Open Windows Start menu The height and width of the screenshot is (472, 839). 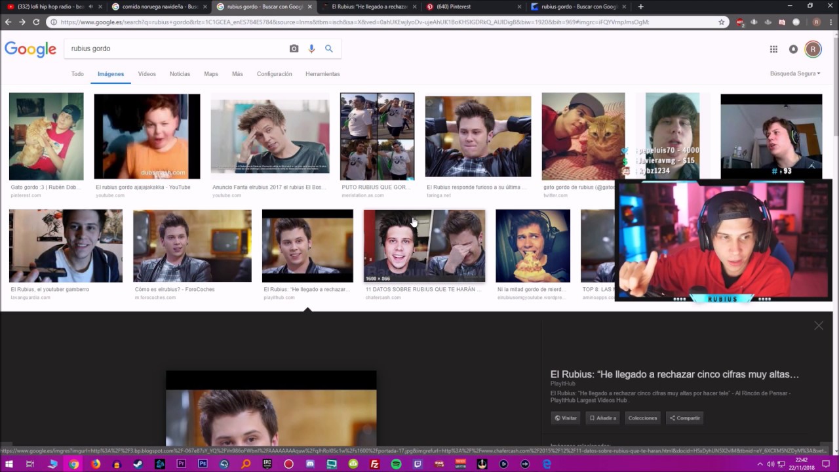[8, 464]
